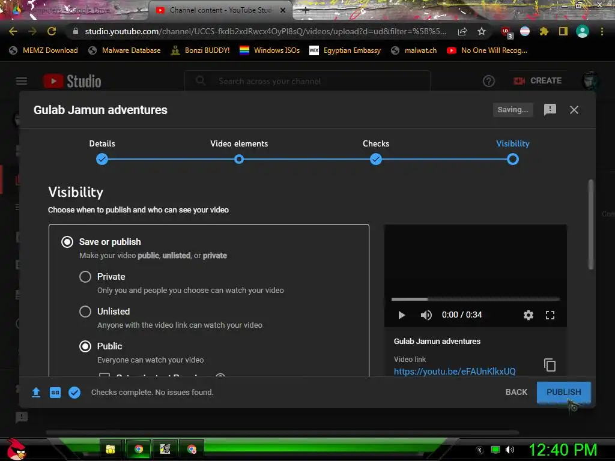This screenshot has width=615, height=461.
Task: Open the Egyptian Embassy bookmark
Action: [x=345, y=50]
